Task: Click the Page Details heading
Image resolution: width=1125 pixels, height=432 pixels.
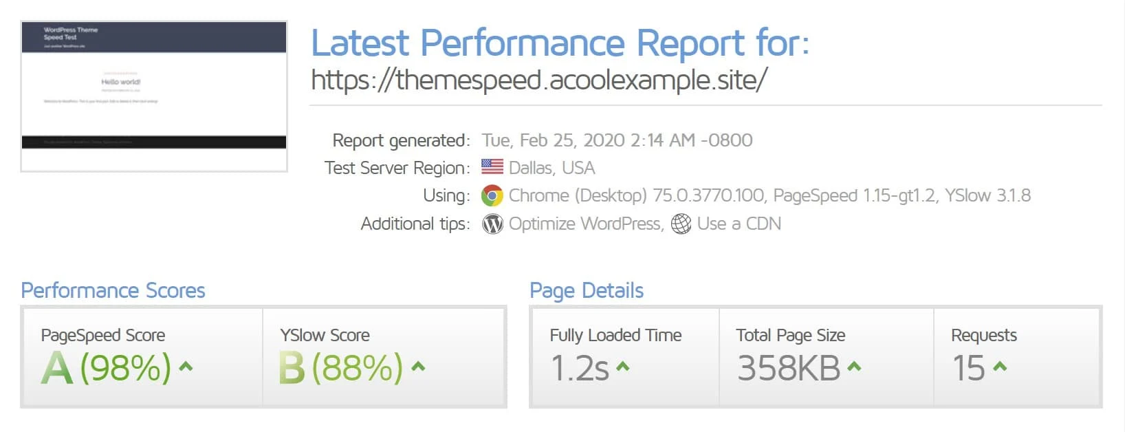Action: [x=587, y=290]
